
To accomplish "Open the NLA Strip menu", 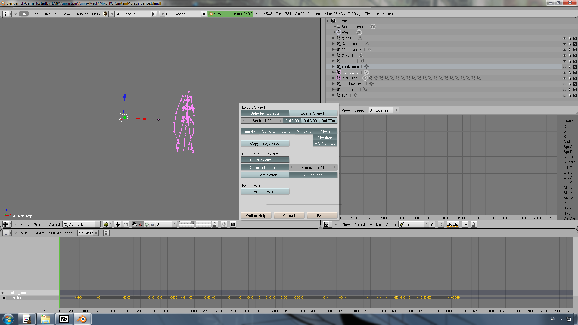I will 69,233.
